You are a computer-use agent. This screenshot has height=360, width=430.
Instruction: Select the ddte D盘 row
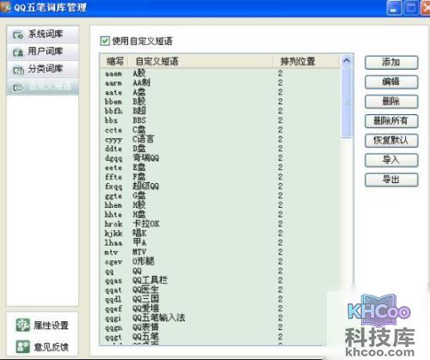point(220,149)
